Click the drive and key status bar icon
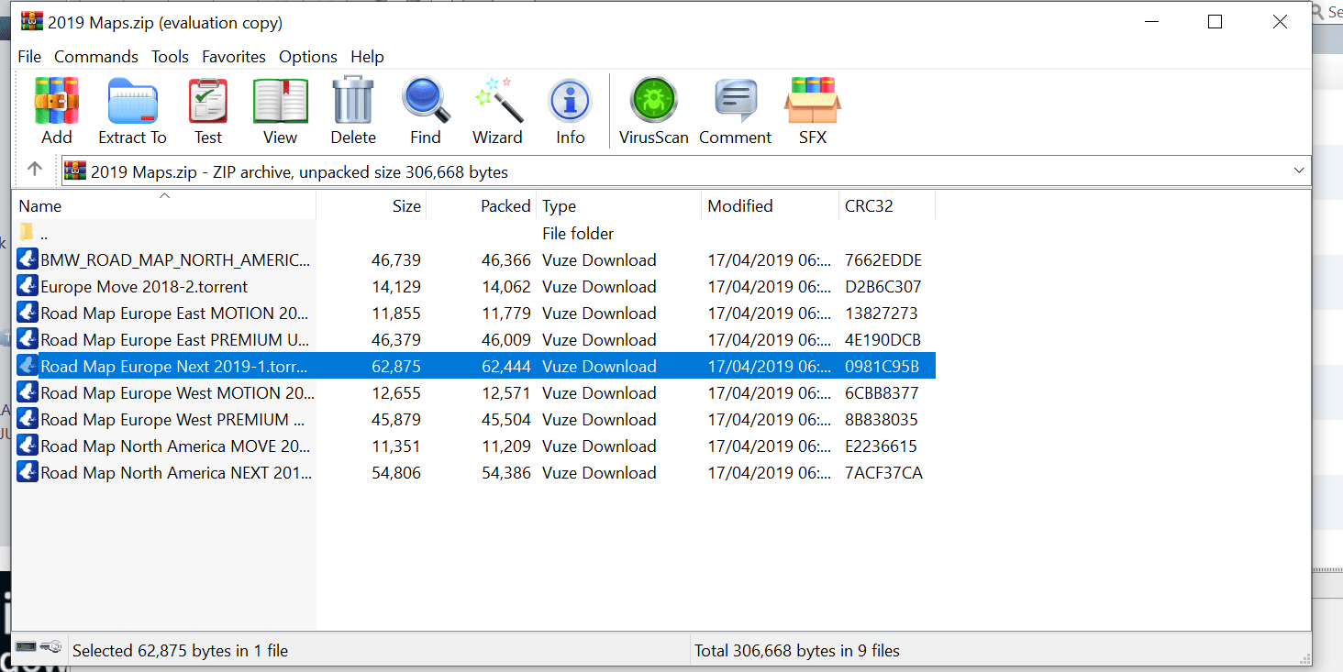Viewport: 1343px width, 672px height. click(39, 647)
